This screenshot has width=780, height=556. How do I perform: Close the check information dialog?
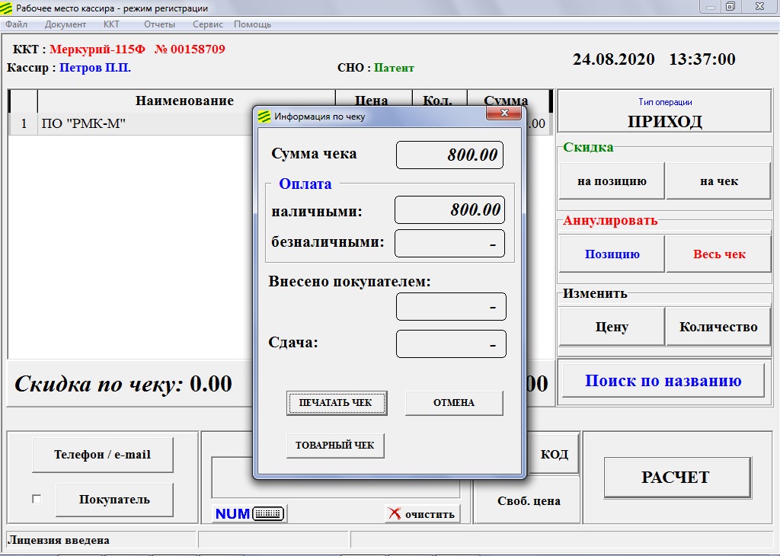tap(504, 114)
